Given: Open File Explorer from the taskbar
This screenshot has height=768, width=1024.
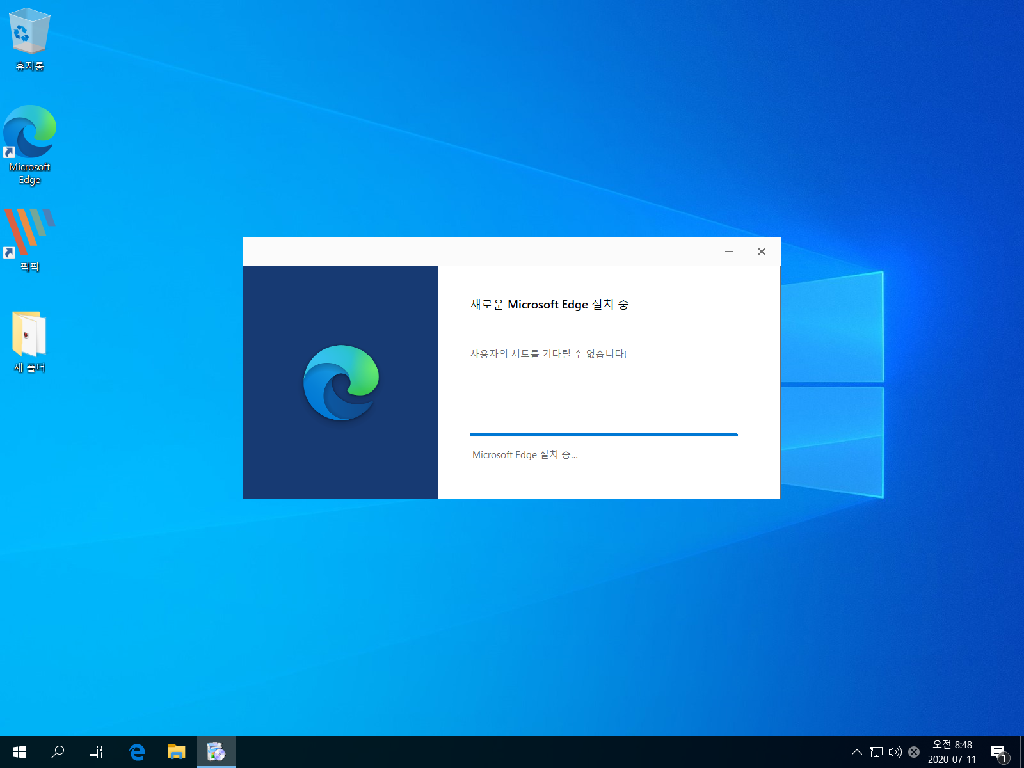Looking at the screenshot, I should coord(176,752).
